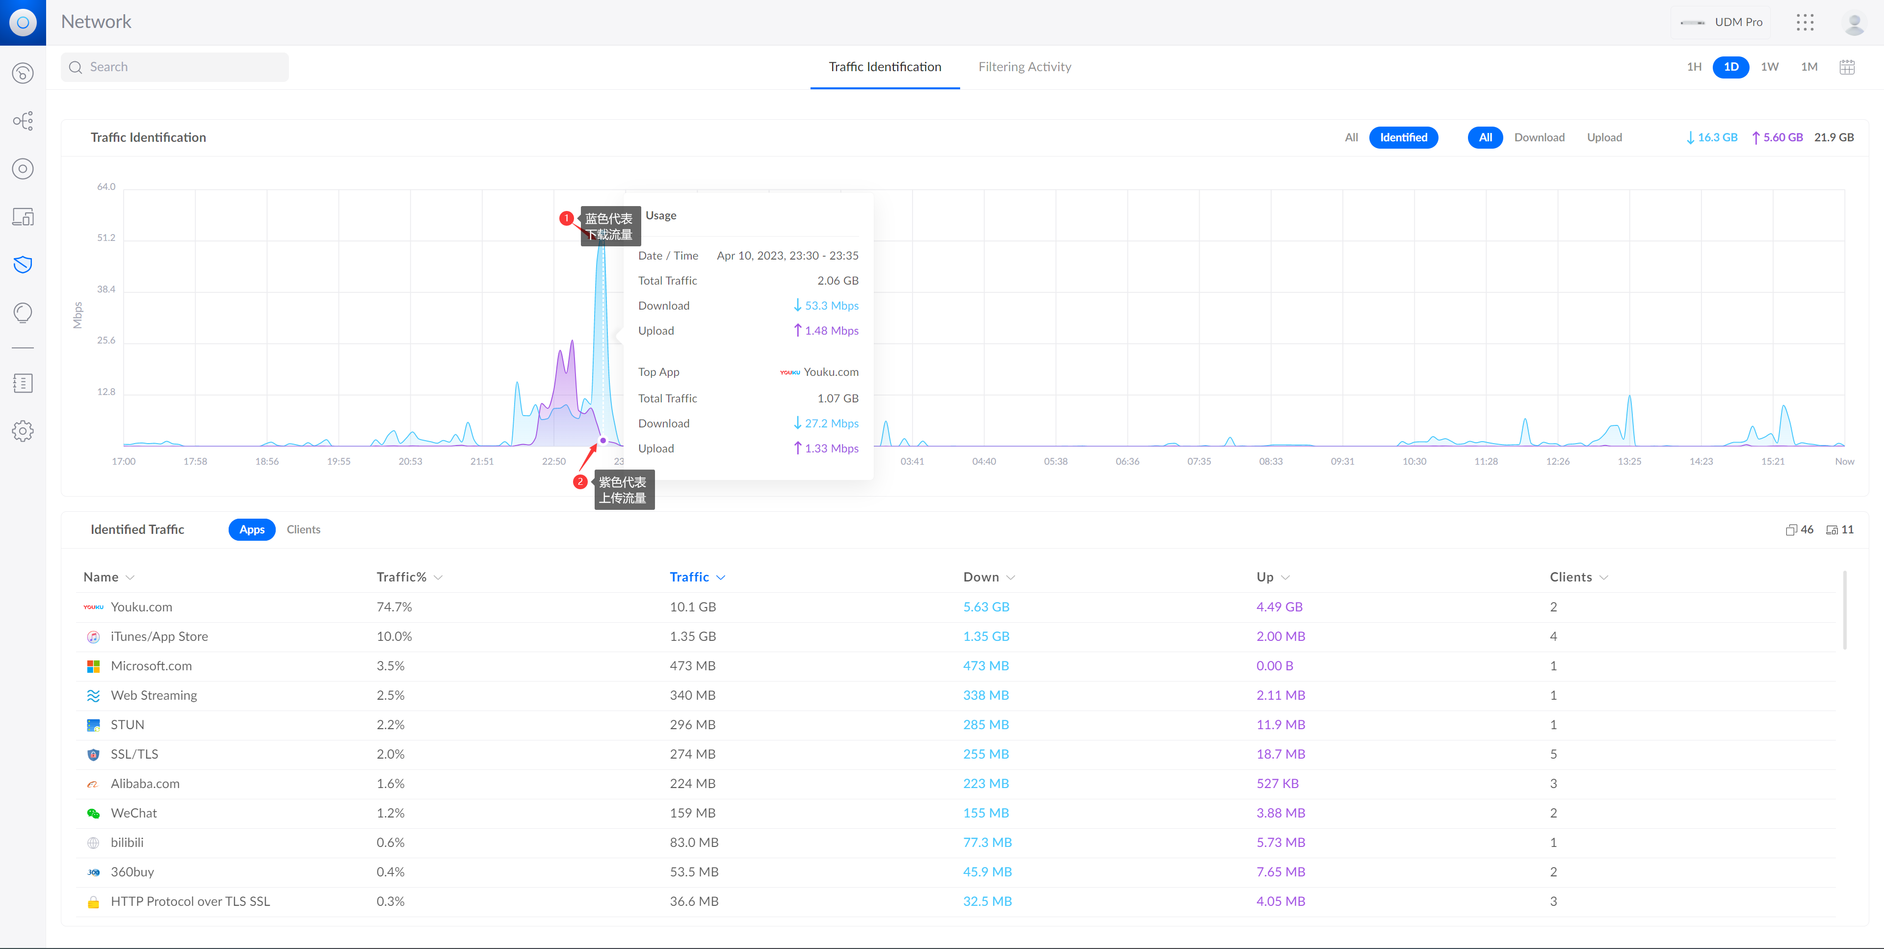The width and height of the screenshot is (1884, 949).
Task: Open the System Log sidebar icon
Action: coord(23,383)
